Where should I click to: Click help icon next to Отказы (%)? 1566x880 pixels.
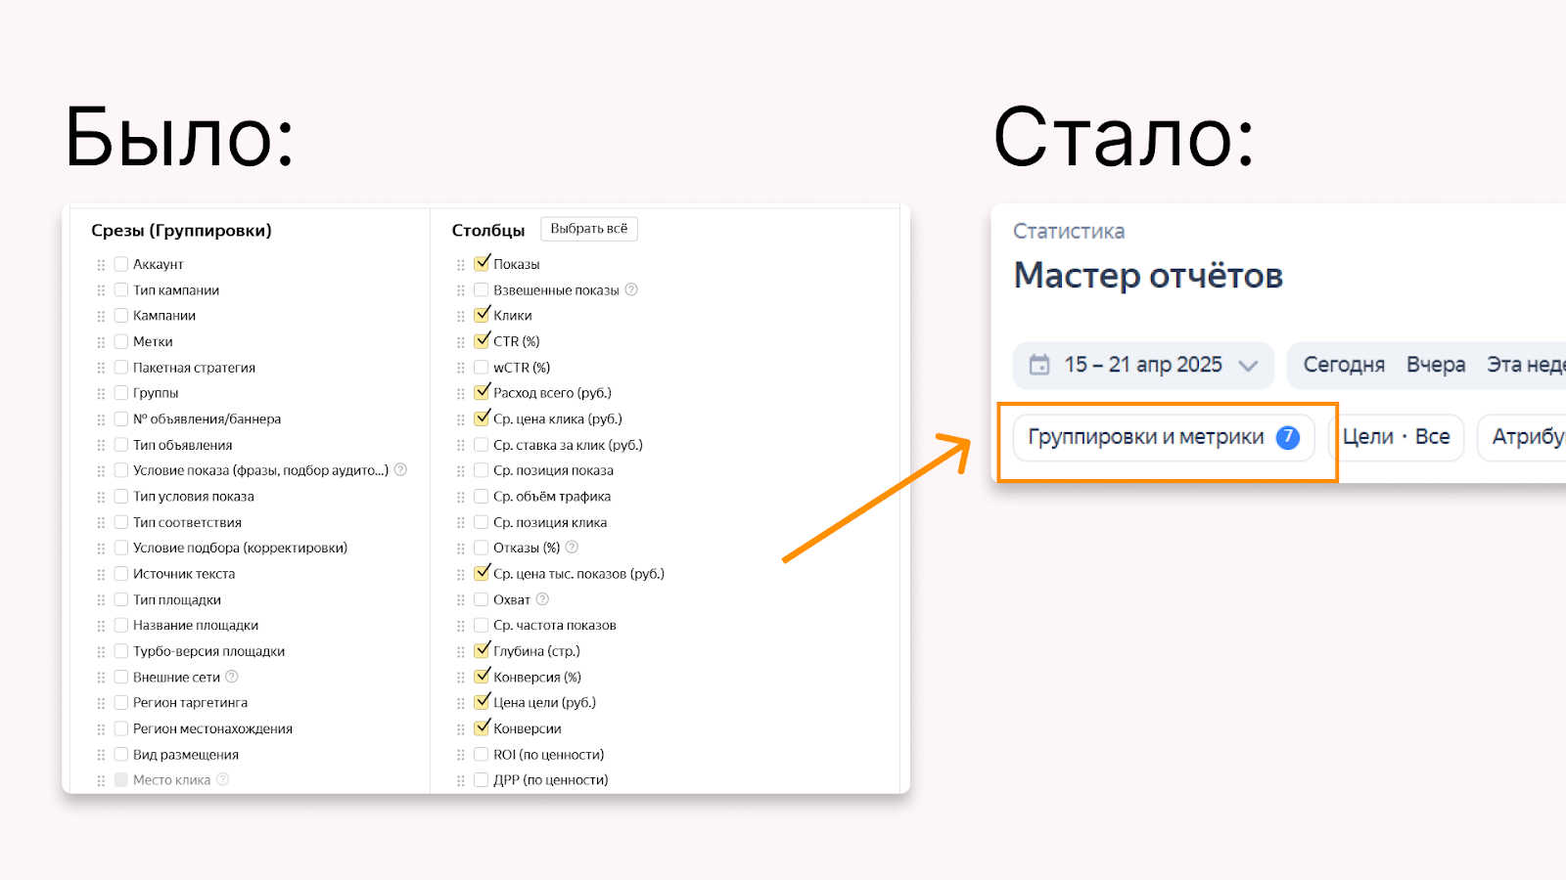click(573, 548)
